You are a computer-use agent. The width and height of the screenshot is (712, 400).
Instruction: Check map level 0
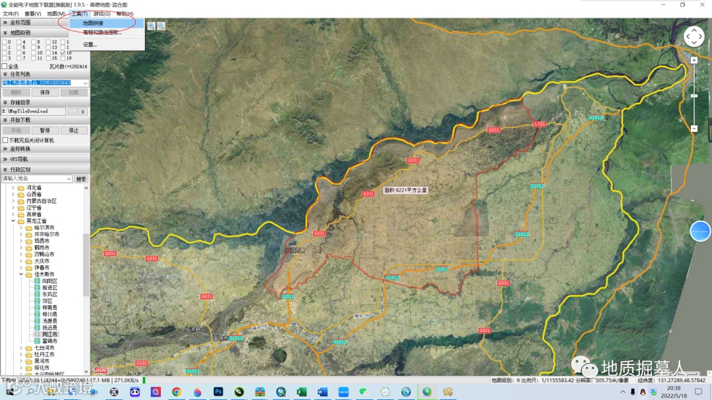click(x=4, y=42)
